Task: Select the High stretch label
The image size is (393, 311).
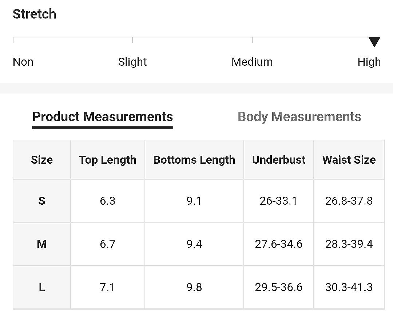Action: click(369, 62)
